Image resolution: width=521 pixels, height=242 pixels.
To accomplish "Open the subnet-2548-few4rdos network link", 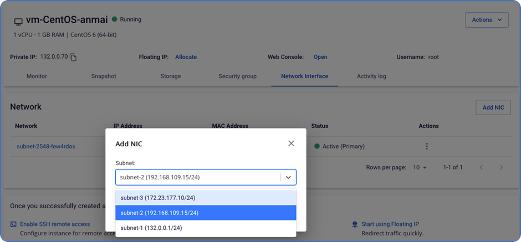I will pos(46,146).
